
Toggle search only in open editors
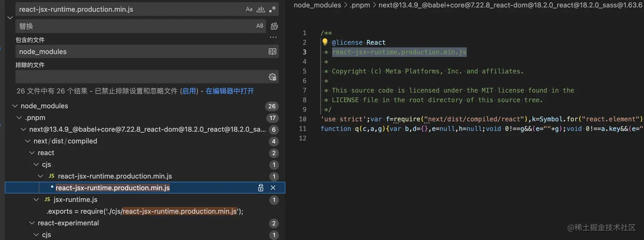273,51
